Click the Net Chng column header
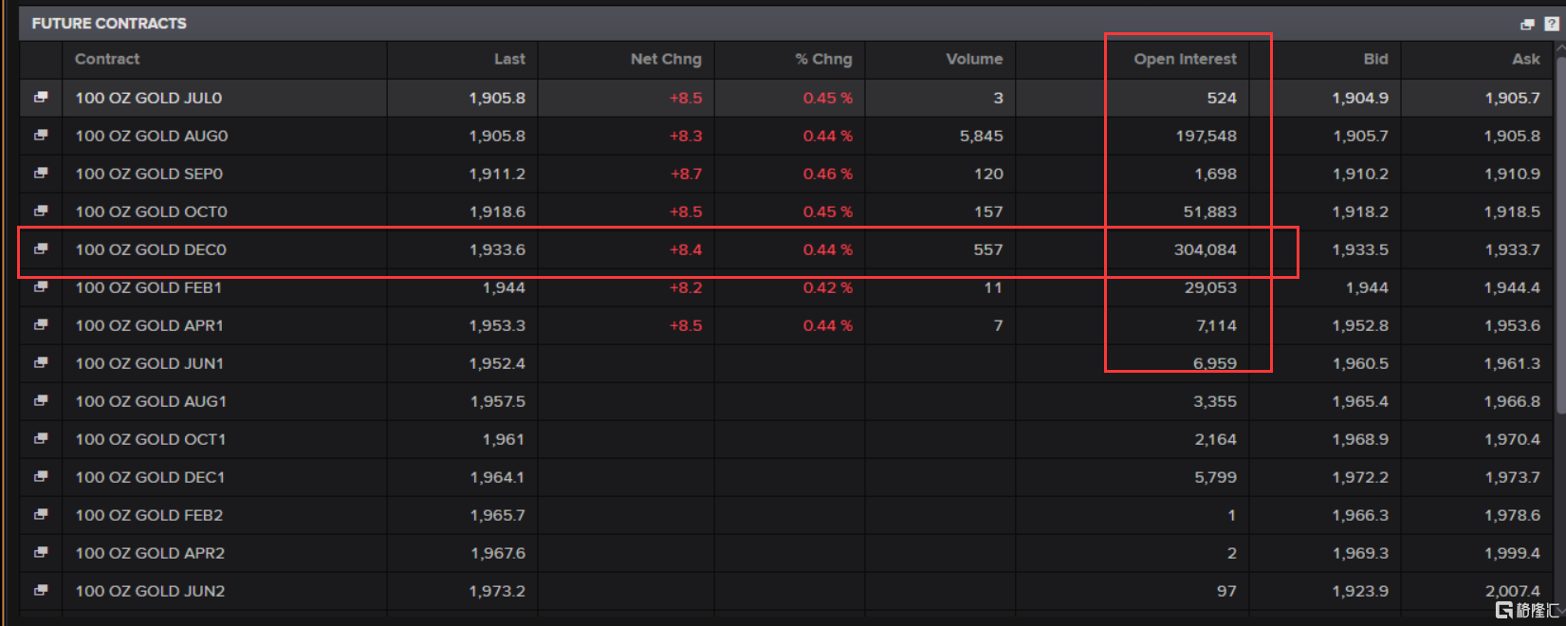The height and width of the screenshot is (626, 1566). click(665, 59)
